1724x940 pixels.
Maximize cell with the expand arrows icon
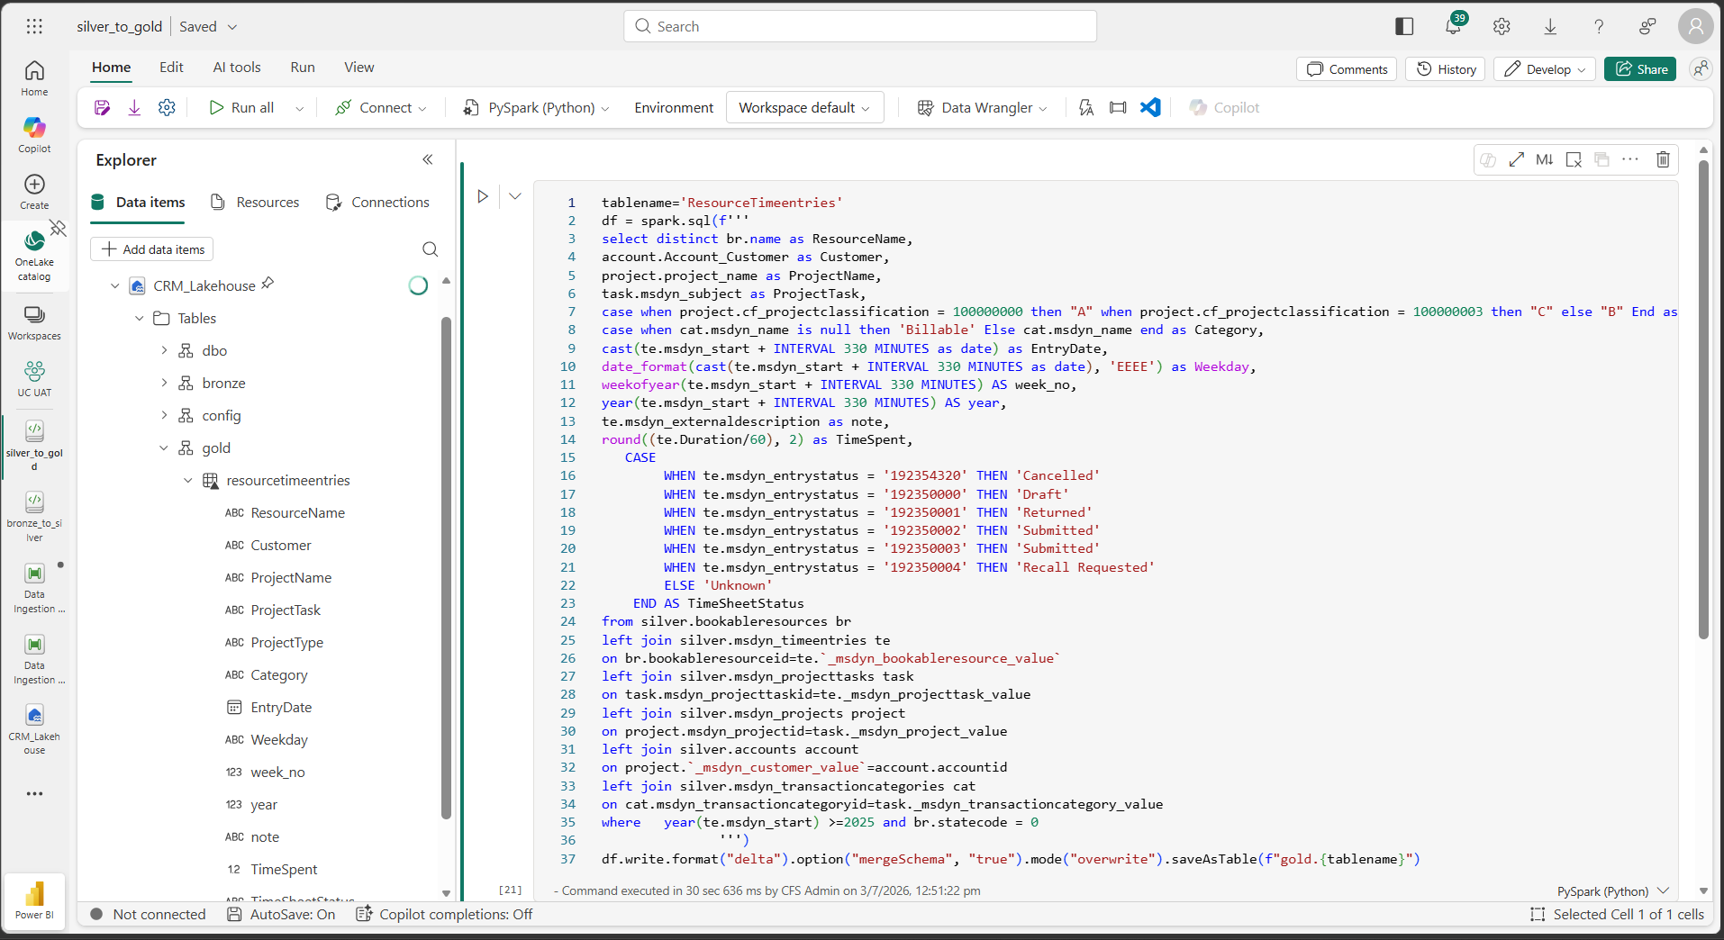point(1517,159)
